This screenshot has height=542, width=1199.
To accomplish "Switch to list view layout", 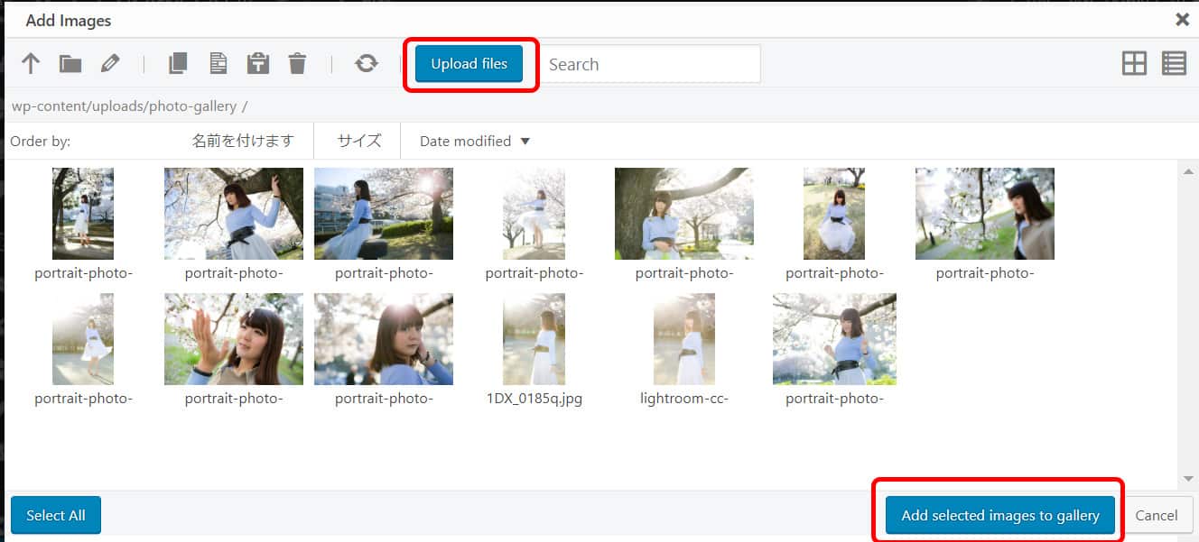I will click(1174, 63).
